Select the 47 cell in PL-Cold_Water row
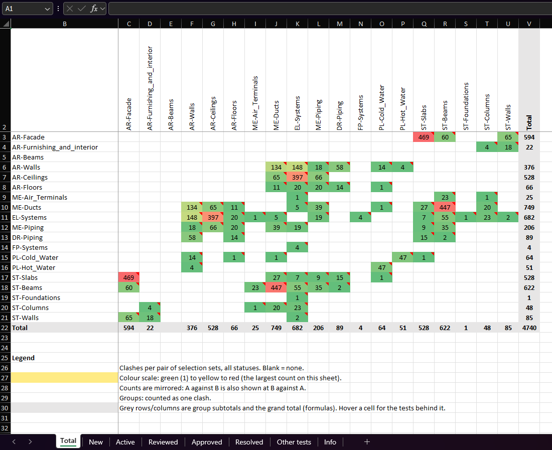The image size is (552, 450). pyautogui.click(x=403, y=257)
